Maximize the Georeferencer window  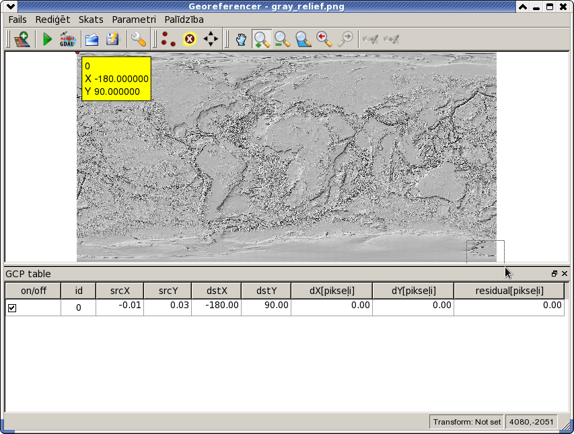coord(550,7)
